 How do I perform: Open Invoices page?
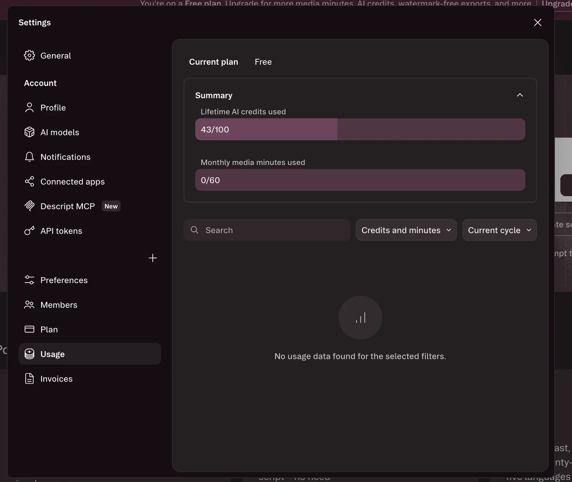tap(90, 379)
